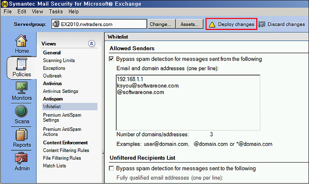Click the Server/group field EX2010.nwtraders.com
Image resolution: width=309 pixels, height=184 pixels.
[99, 24]
